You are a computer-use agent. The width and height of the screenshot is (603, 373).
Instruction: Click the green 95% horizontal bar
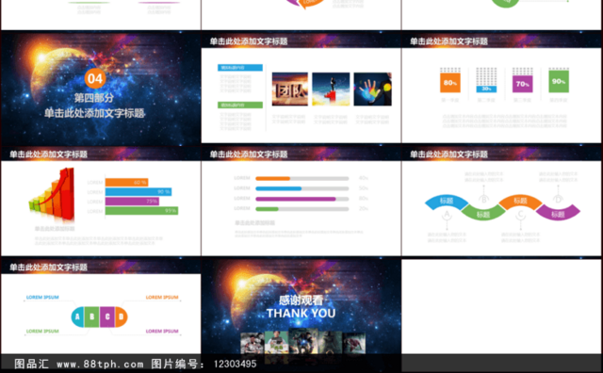(x=141, y=211)
